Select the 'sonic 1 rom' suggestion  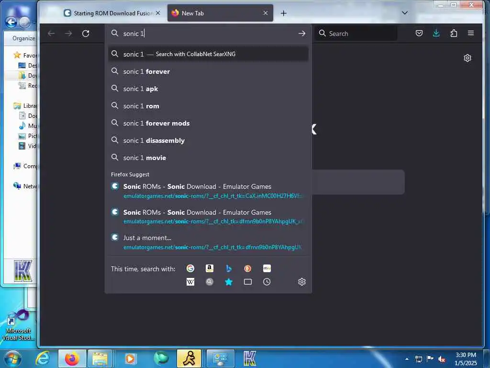[x=208, y=106]
